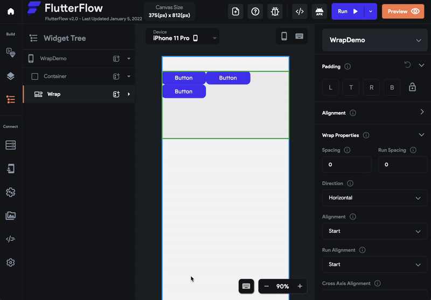Open the Alignment Start dropdown
Viewport: 431px width, 300px height.
tap(375, 231)
